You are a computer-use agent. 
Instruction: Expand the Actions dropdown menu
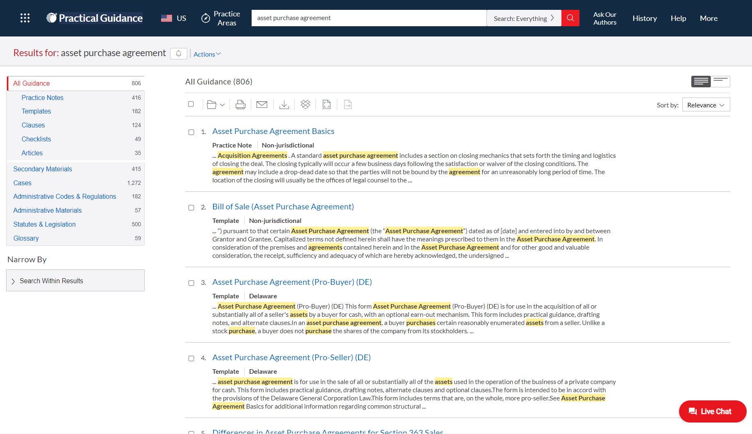[x=207, y=54]
